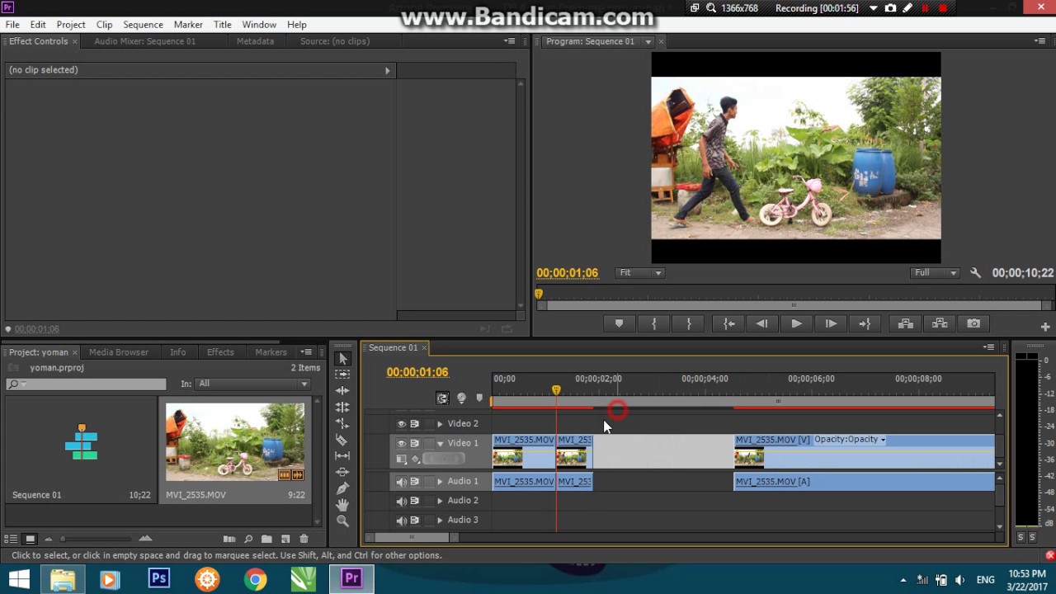Open the button editor plus icon
The image size is (1056, 594).
click(1045, 328)
